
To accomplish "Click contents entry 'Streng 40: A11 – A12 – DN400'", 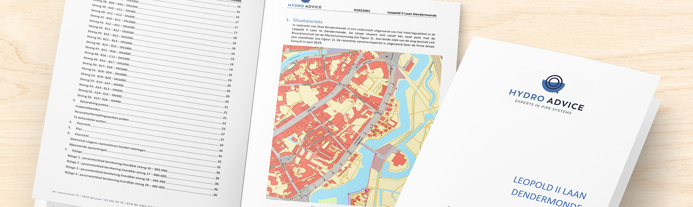I will coord(113,13).
